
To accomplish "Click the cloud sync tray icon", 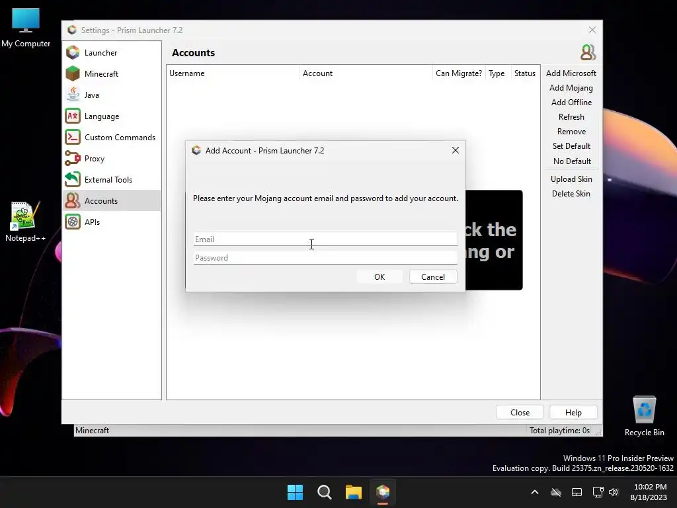I will pos(556,492).
